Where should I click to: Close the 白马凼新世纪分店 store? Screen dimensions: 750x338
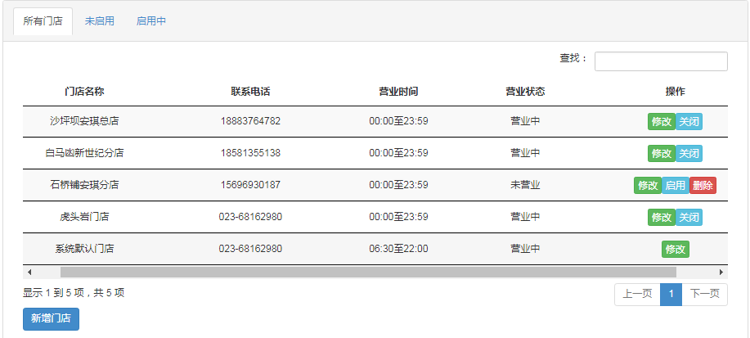[x=689, y=153]
